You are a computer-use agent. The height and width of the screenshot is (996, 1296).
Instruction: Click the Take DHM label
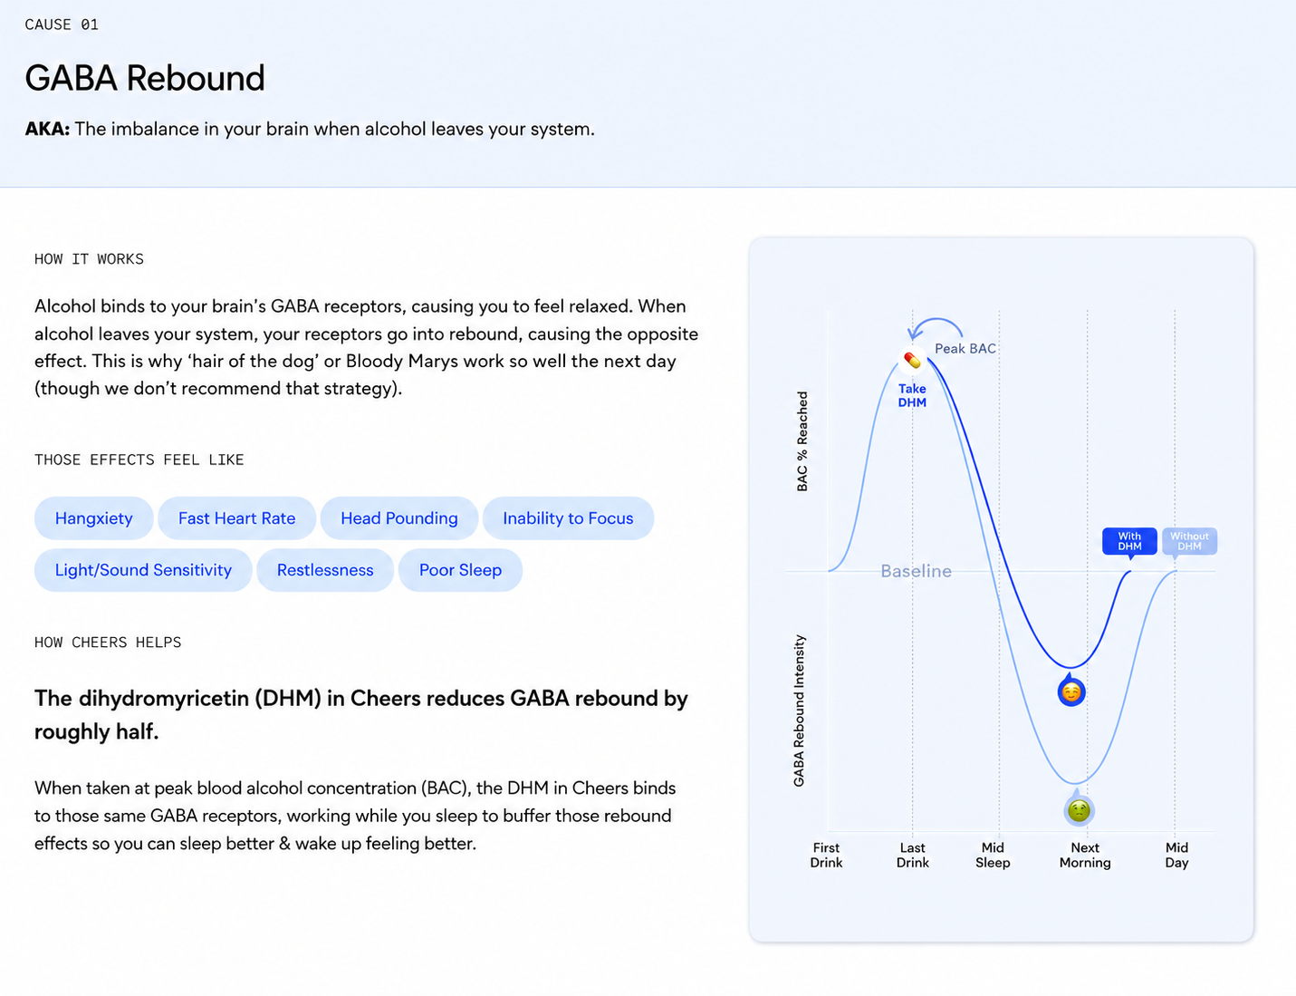(x=912, y=395)
